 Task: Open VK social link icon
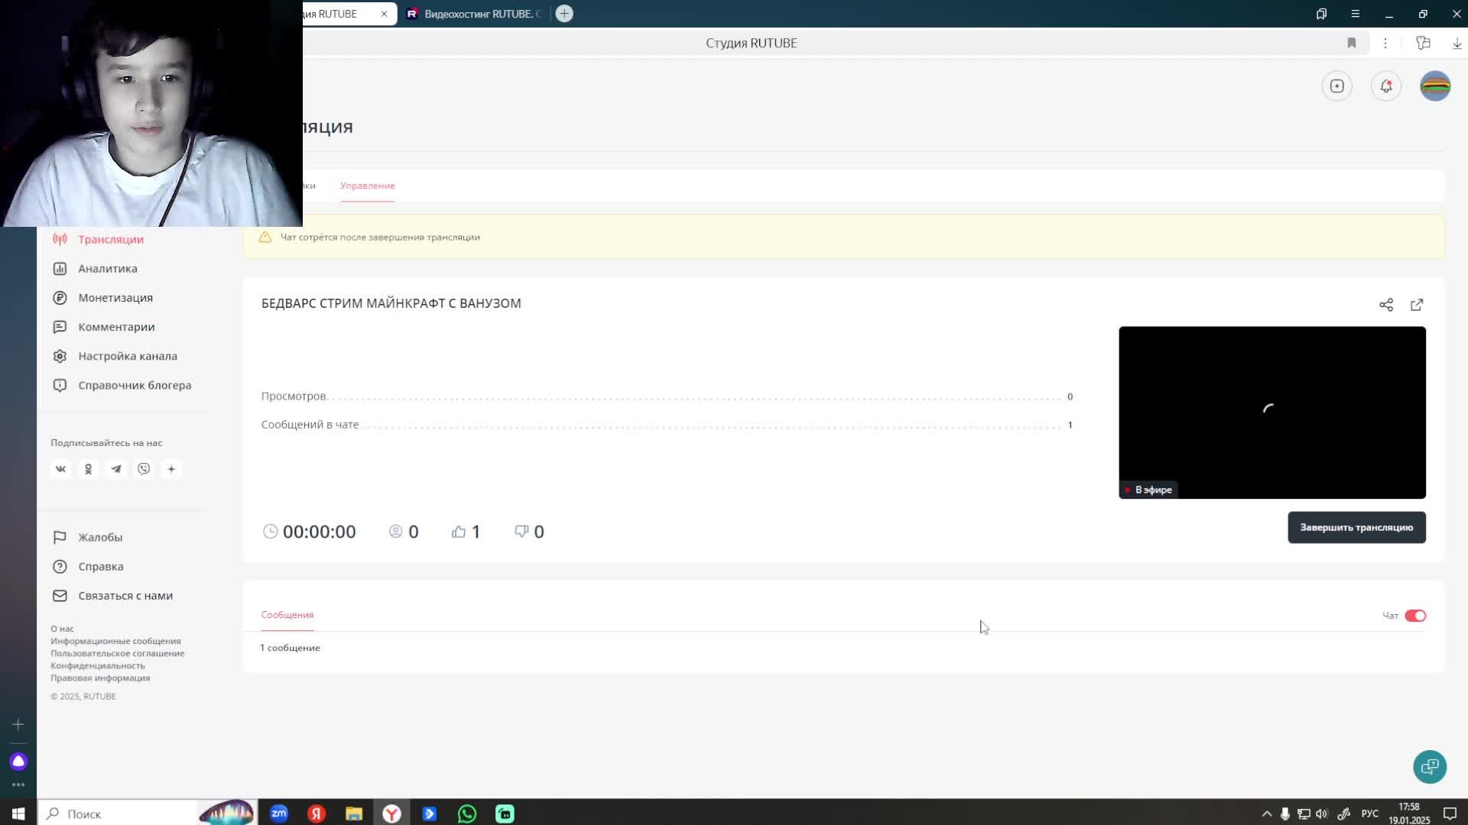click(x=60, y=469)
